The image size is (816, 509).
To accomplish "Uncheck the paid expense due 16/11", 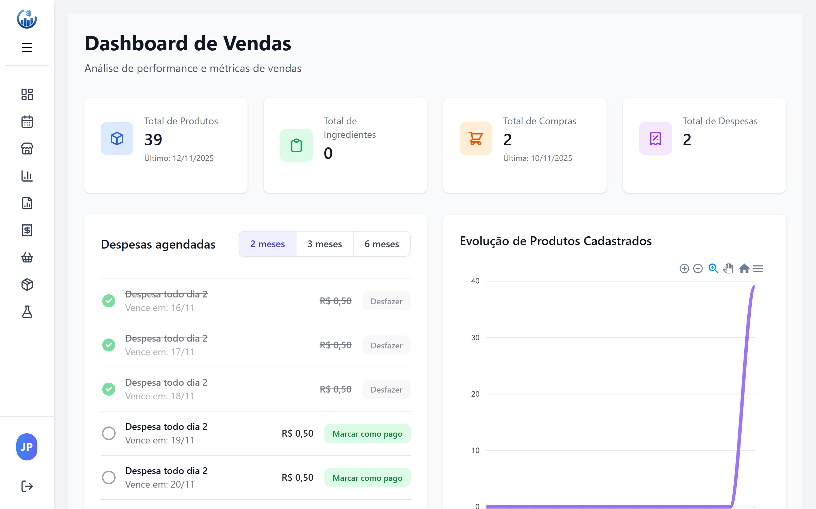I will pyautogui.click(x=109, y=301).
